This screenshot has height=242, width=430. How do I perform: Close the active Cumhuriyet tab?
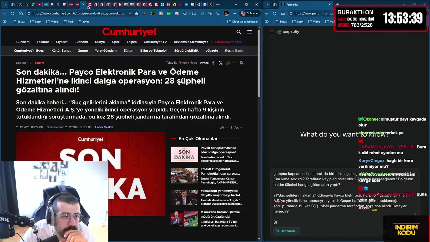[83, 4]
